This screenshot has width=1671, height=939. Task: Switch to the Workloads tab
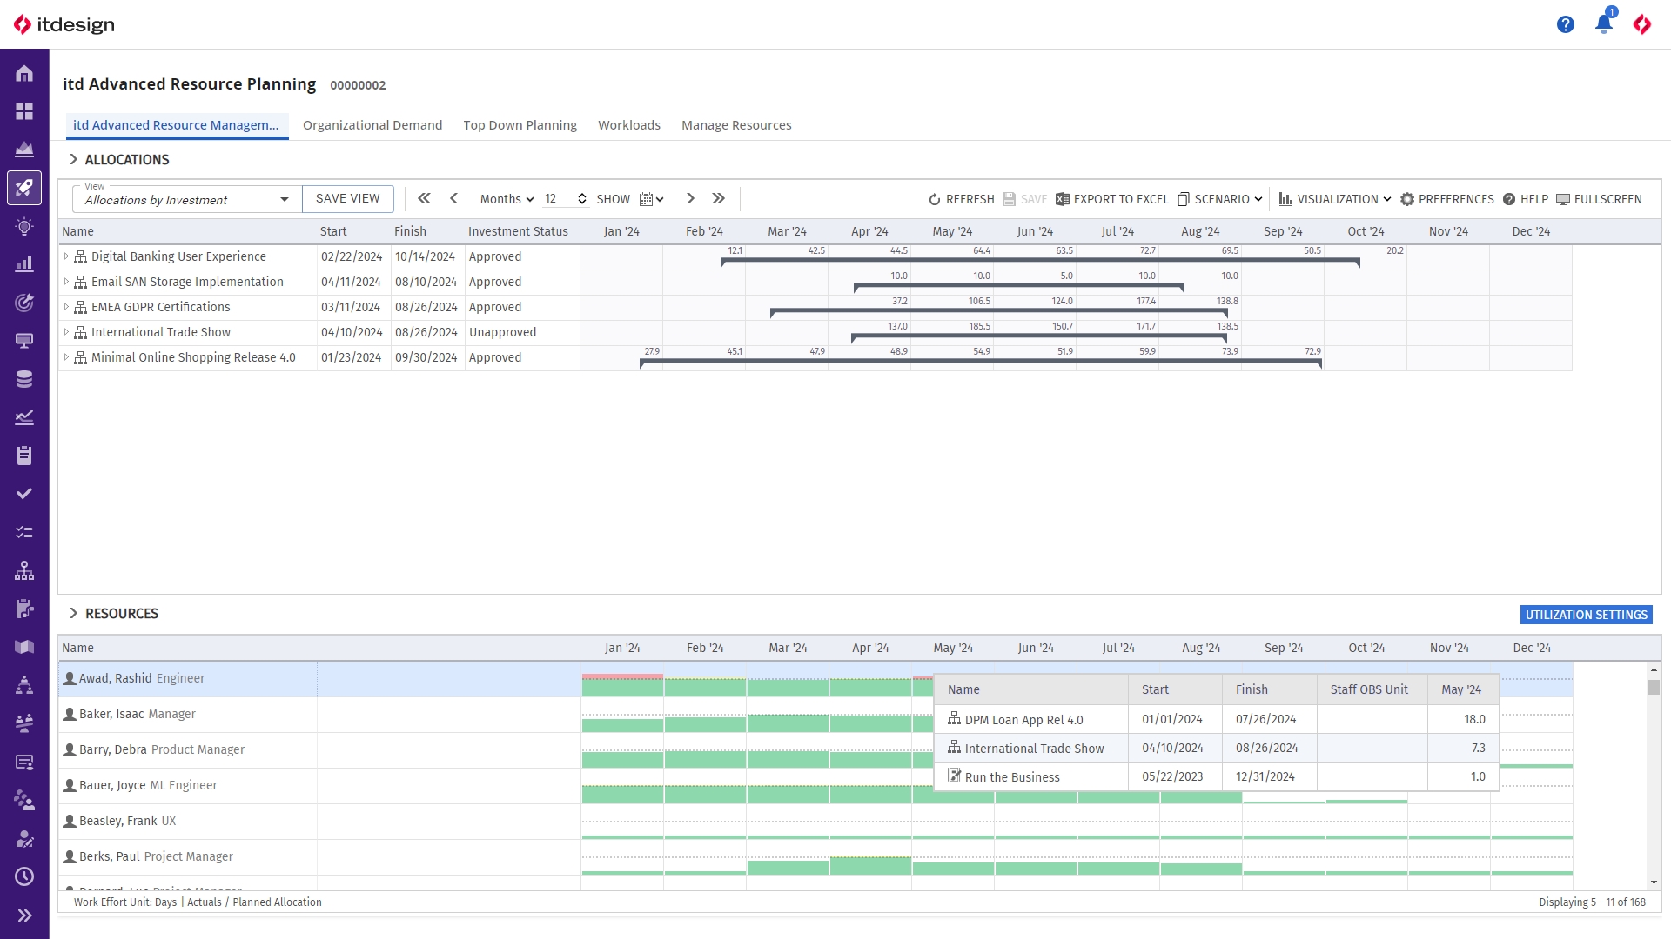pos(628,125)
